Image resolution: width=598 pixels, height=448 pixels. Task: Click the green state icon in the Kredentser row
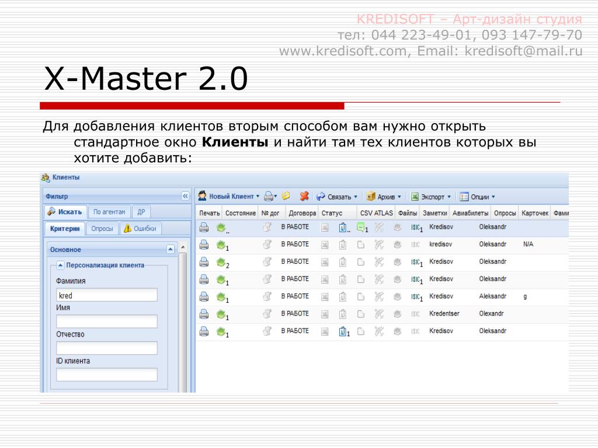[x=221, y=314]
